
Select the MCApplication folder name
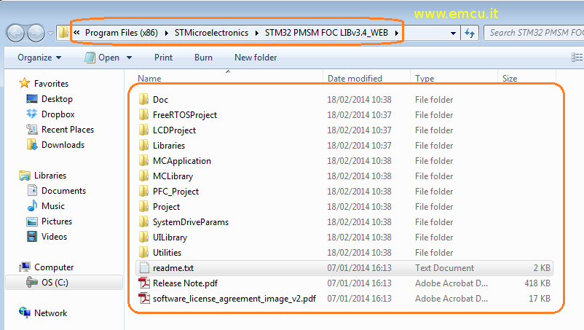(x=182, y=161)
